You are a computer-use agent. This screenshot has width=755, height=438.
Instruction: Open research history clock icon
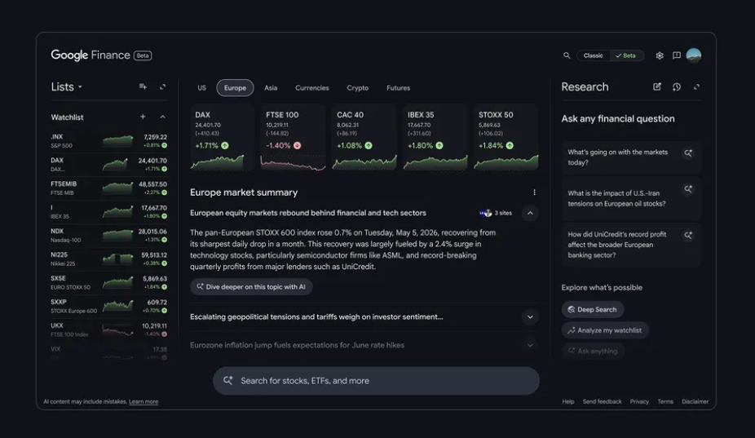click(677, 86)
